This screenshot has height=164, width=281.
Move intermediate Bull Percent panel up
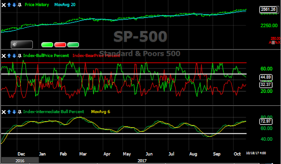click(x=9, y=112)
